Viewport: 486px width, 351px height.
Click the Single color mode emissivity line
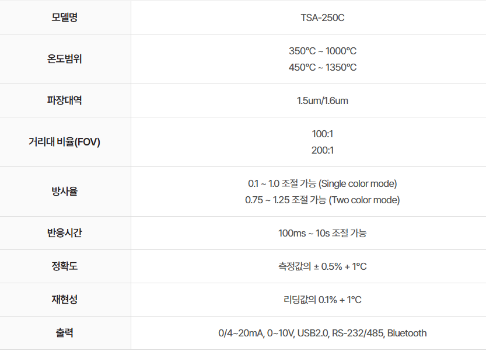pyautogui.click(x=322, y=183)
